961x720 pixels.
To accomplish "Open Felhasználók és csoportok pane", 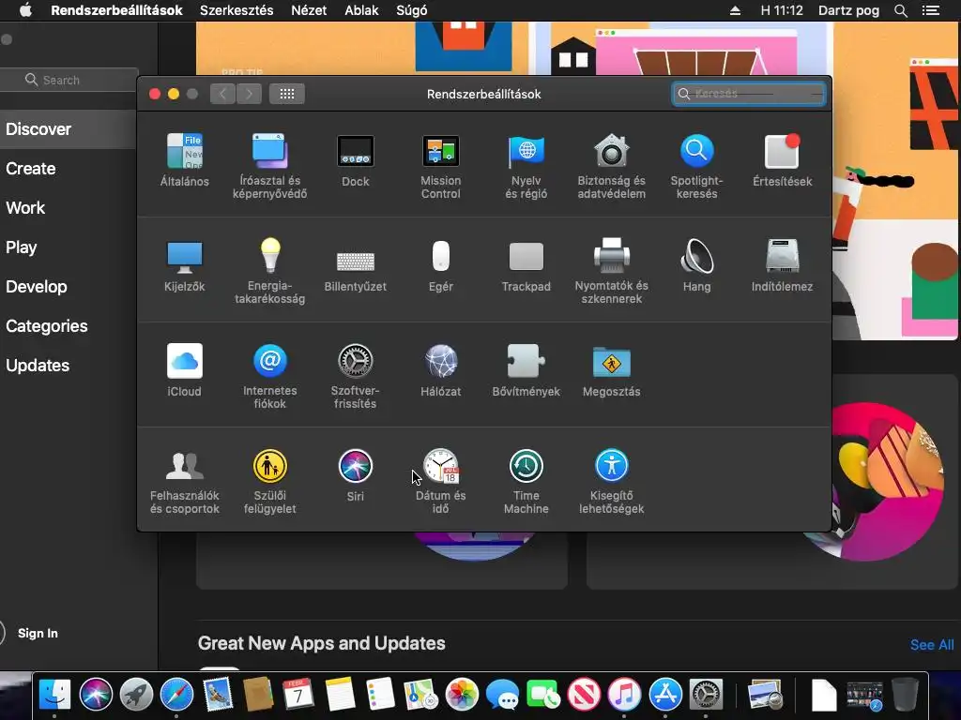I will coord(185,481).
